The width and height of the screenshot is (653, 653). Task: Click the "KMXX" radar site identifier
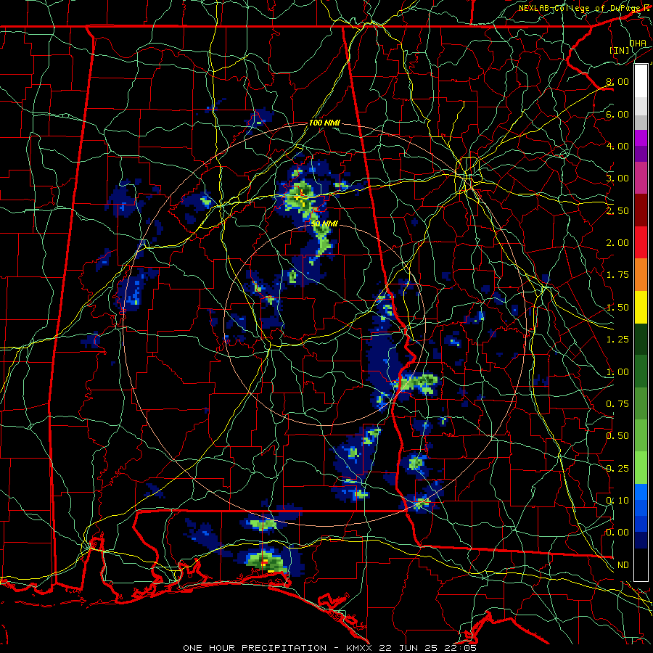point(360,648)
